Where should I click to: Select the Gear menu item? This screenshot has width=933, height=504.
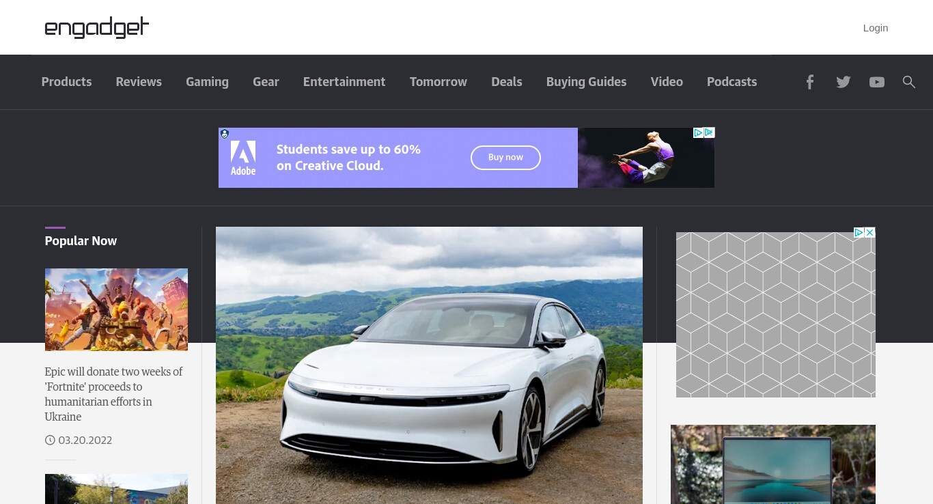pyautogui.click(x=266, y=82)
